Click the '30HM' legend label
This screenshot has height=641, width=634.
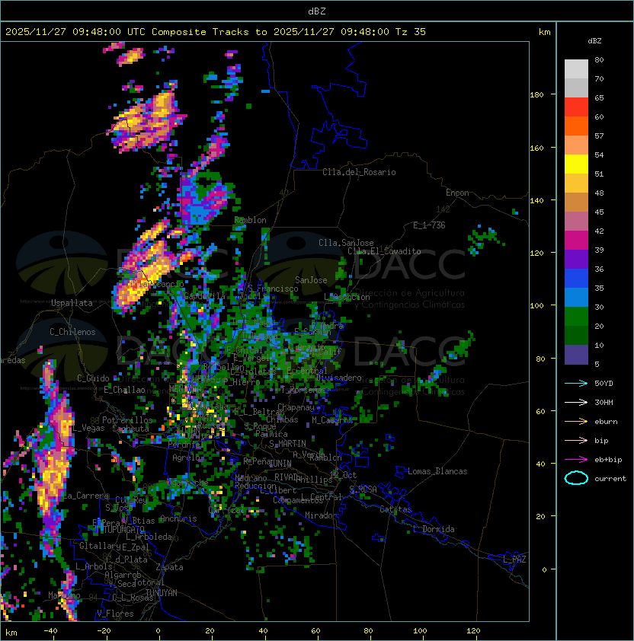pyautogui.click(x=604, y=402)
